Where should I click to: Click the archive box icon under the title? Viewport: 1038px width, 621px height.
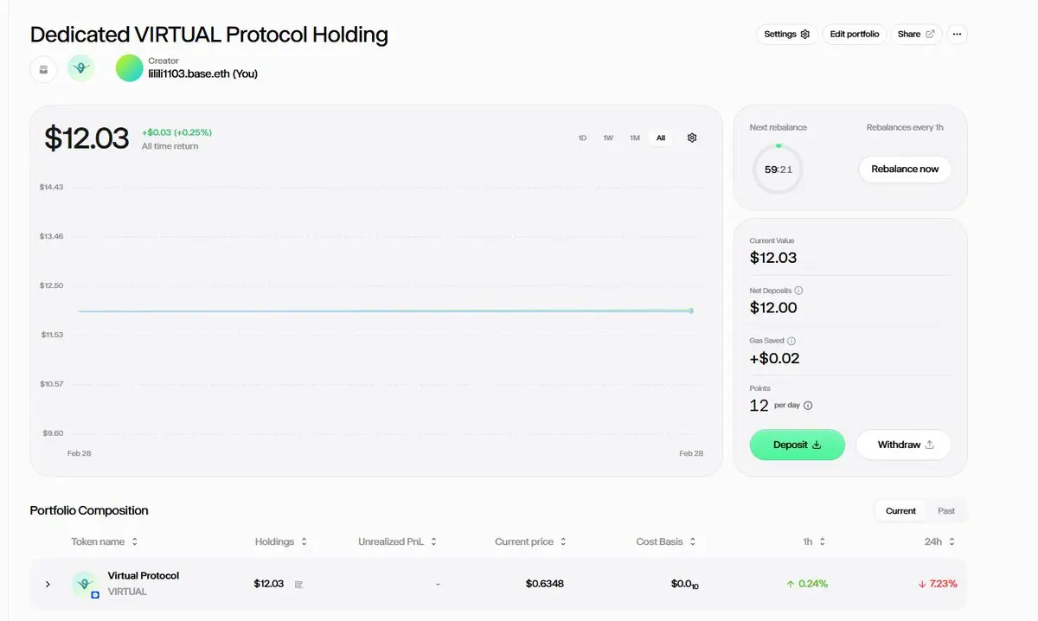43,69
